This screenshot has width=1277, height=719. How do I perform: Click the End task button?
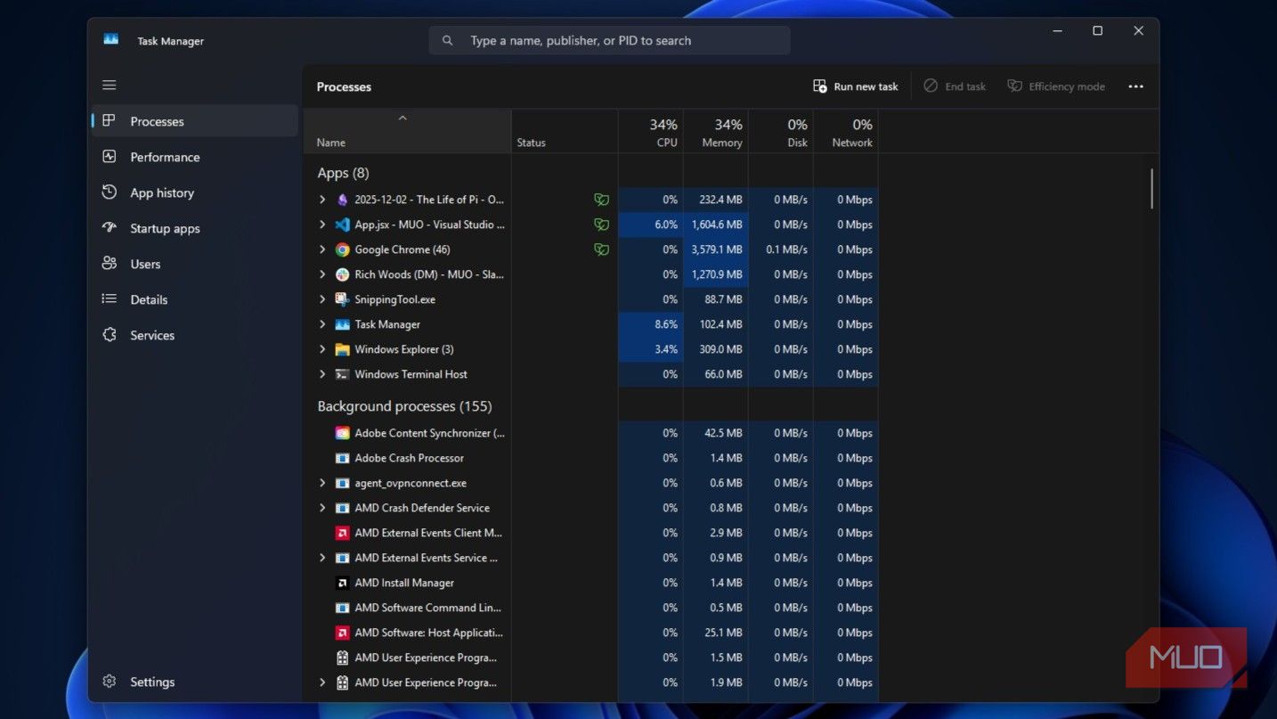pyautogui.click(x=955, y=86)
